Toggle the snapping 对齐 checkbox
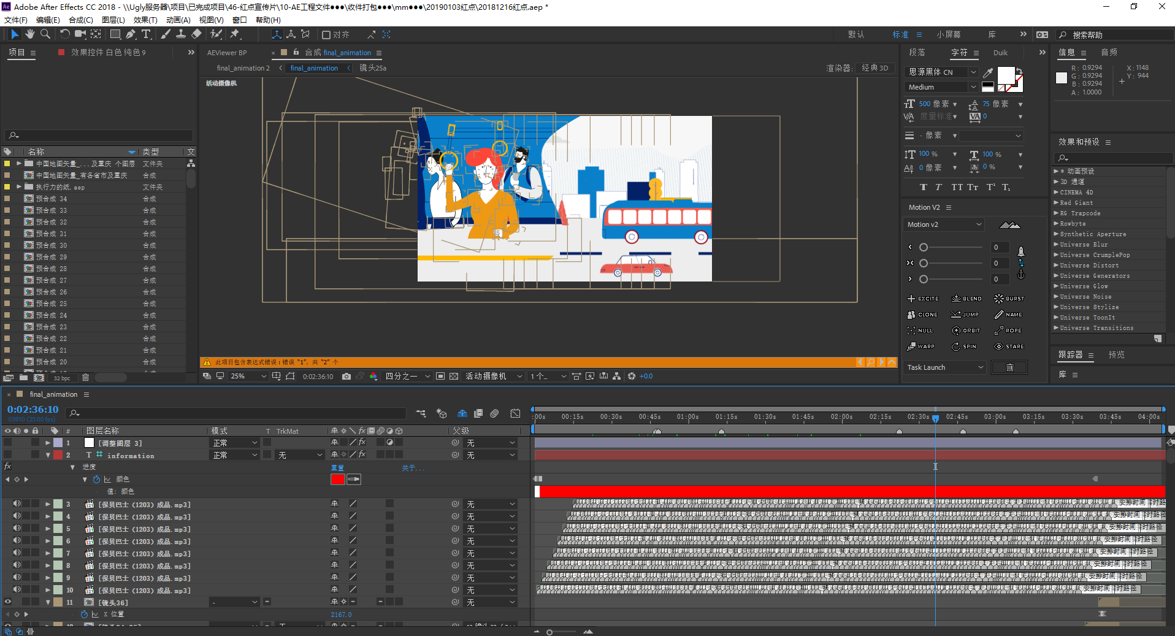 326,35
